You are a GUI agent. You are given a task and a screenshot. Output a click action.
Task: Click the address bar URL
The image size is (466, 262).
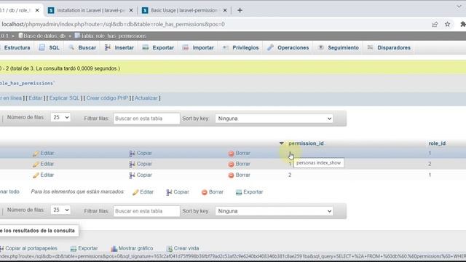(114, 24)
